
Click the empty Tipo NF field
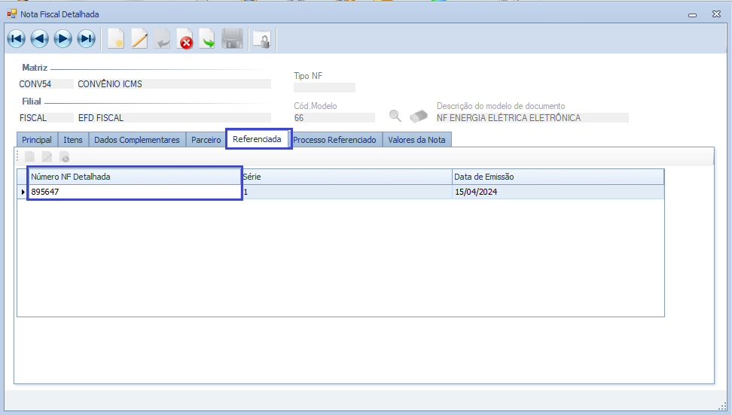click(x=325, y=88)
